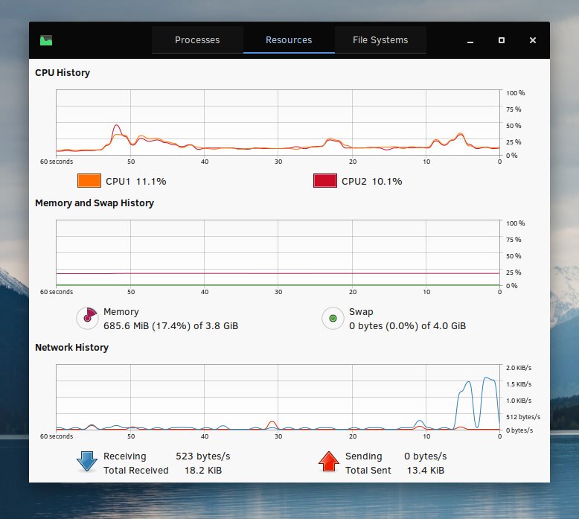The width and height of the screenshot is (579, 519).
Task: Maximize the System Monitor window
Action: tap(502, 40)
